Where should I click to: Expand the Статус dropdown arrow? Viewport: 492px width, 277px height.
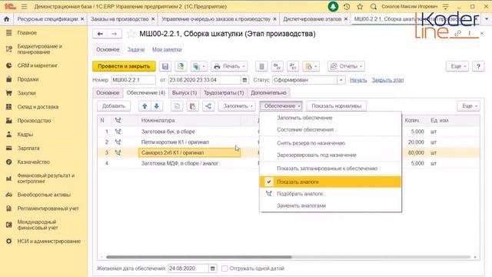[341, 80]
